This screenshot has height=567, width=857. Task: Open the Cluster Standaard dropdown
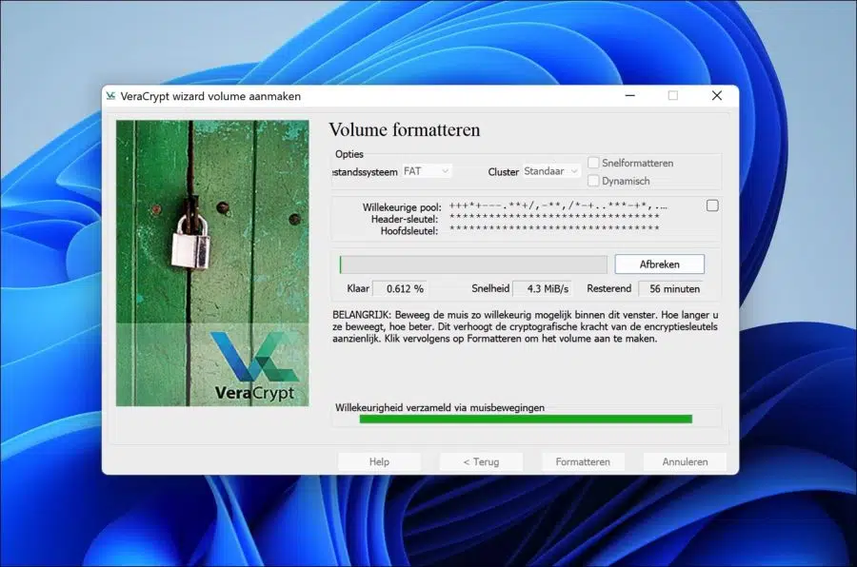[x=551, y=171]
